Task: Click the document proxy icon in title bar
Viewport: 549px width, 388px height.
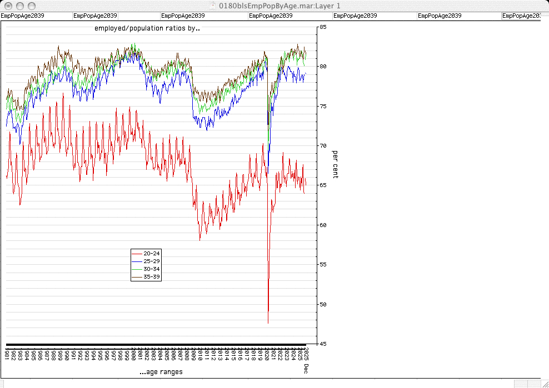Action: [x=212, y=6]
